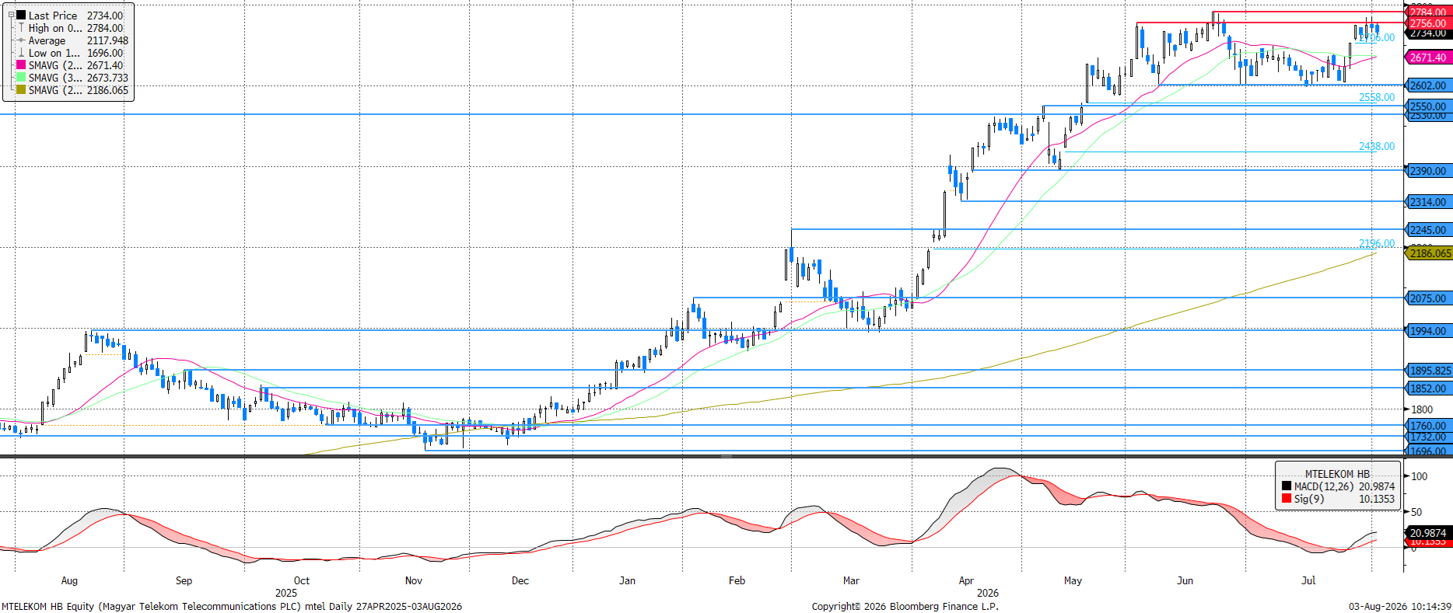
Task: Click the red MACD Sig(9) legend swatch
Action: [1287, 499]
